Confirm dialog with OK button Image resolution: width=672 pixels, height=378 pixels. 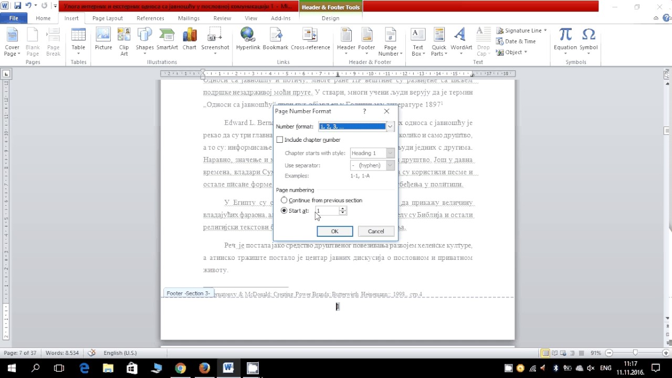[334, 231]
